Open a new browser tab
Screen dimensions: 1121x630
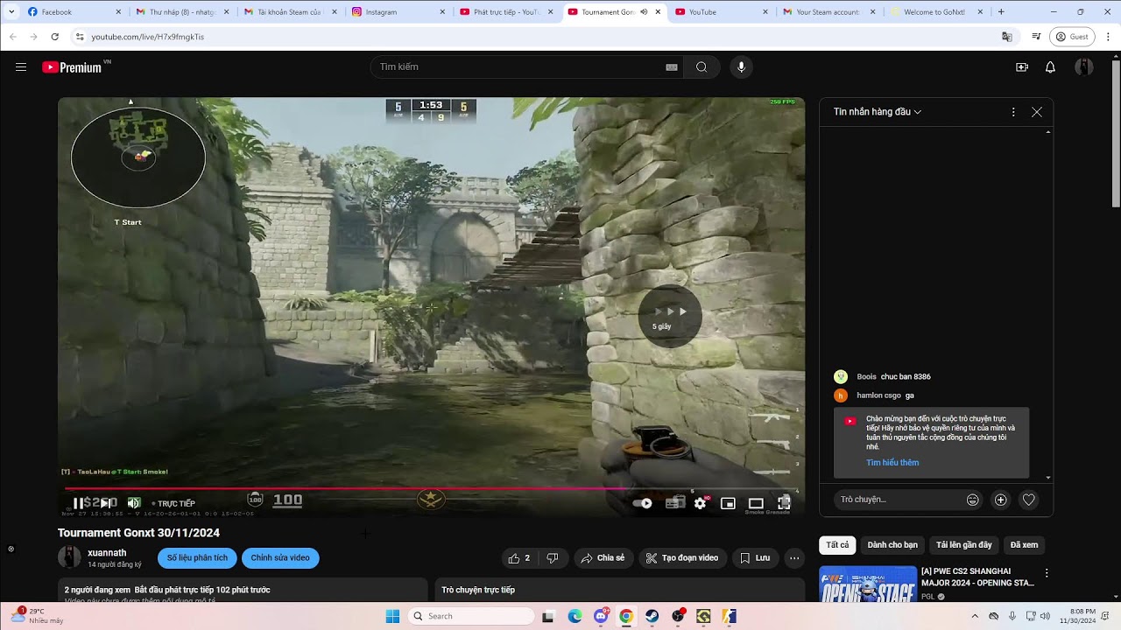click(x=1001, y=12)
